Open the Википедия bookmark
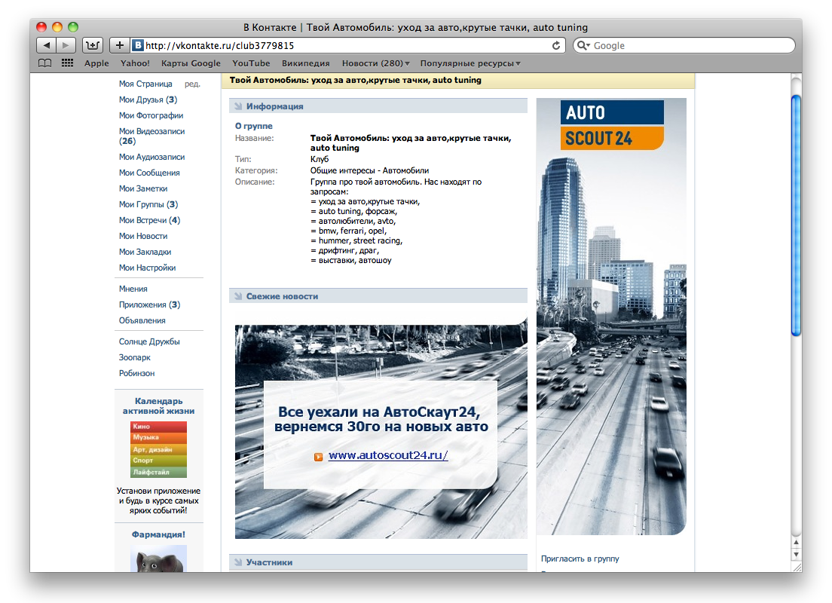The height and width of the screenshot is (603, 832). tap(306, 63)
